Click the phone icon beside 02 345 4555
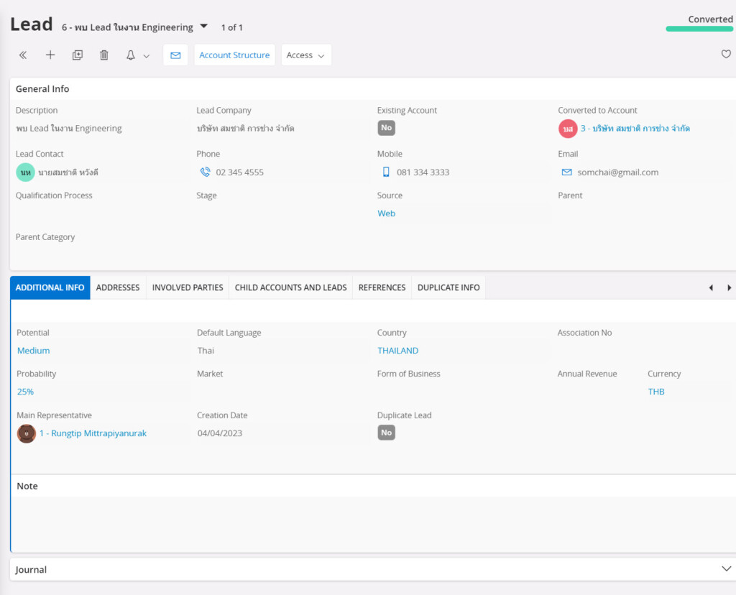 205,172
